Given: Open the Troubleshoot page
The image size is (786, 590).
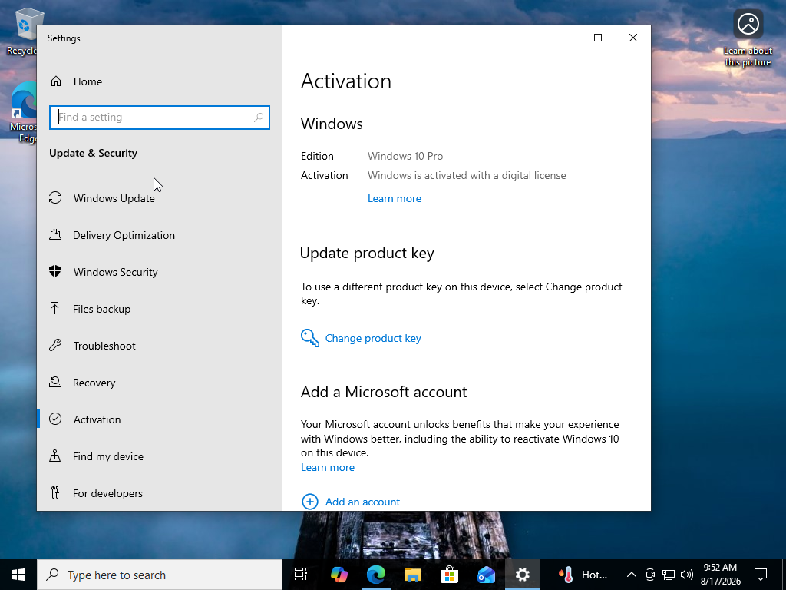Looking at the screenshot, I should 160,346.
